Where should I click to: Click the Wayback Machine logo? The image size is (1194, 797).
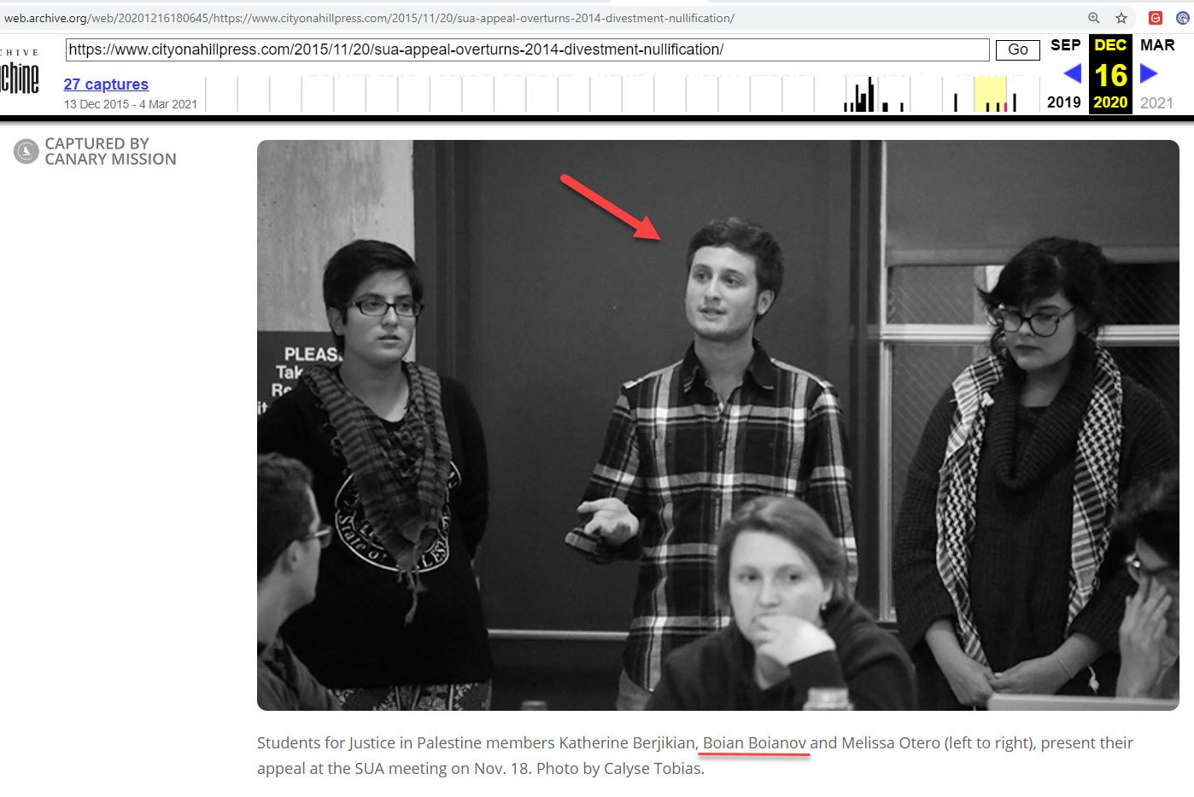(x=20, y=73)
